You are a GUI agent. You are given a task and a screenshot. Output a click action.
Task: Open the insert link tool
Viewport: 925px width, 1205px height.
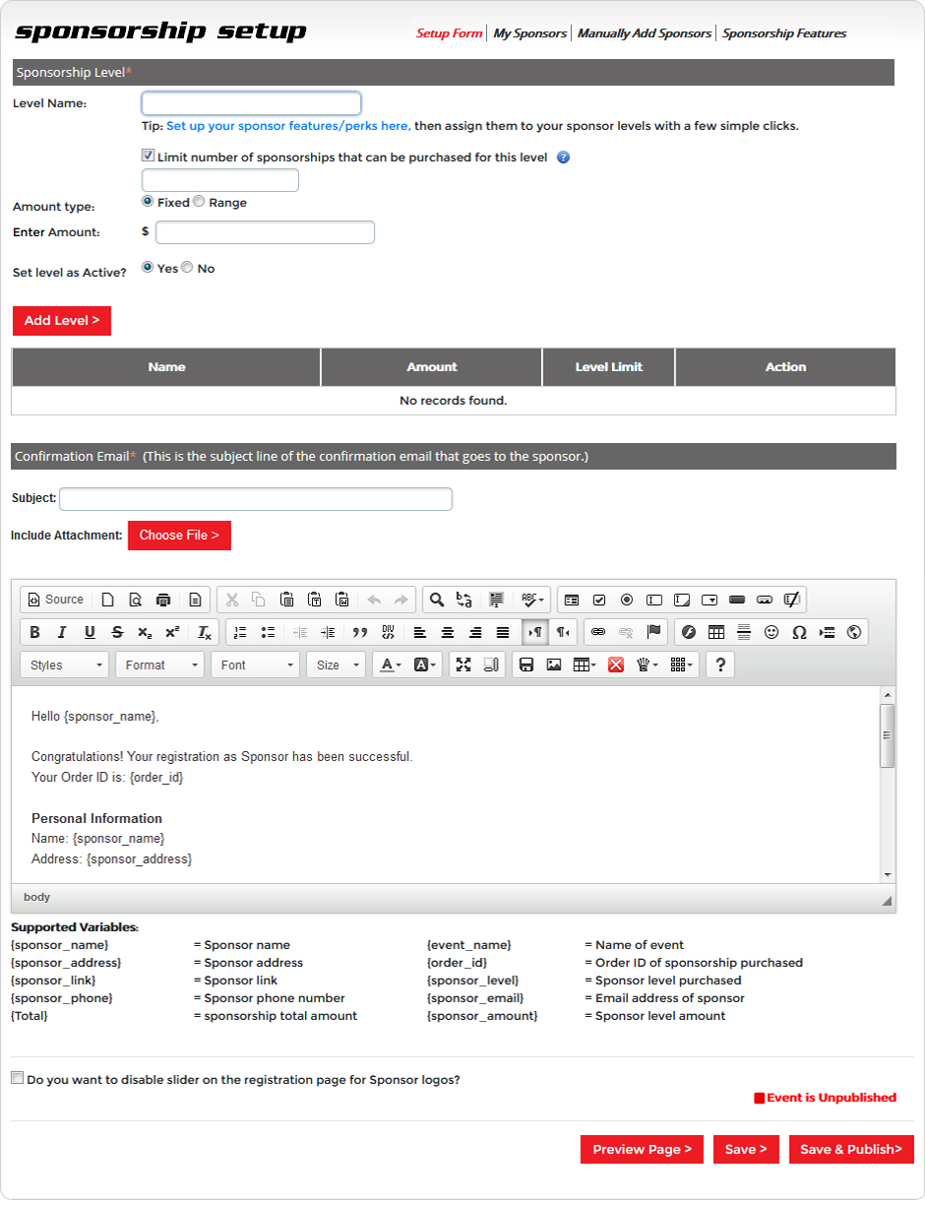click(x=598, y=632)
